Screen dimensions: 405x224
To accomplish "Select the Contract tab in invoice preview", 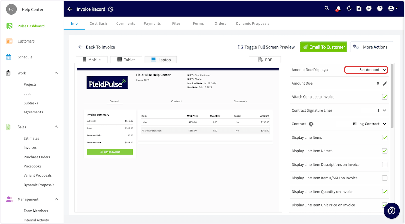I will coord(177,101).
